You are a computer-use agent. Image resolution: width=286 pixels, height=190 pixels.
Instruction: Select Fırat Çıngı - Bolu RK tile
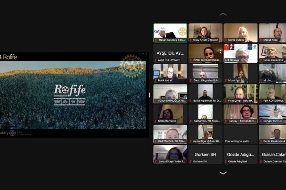tap(241, 94)
